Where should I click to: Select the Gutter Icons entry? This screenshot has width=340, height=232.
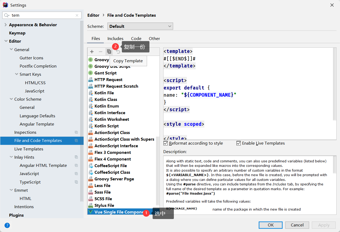(x=31, y=58)
